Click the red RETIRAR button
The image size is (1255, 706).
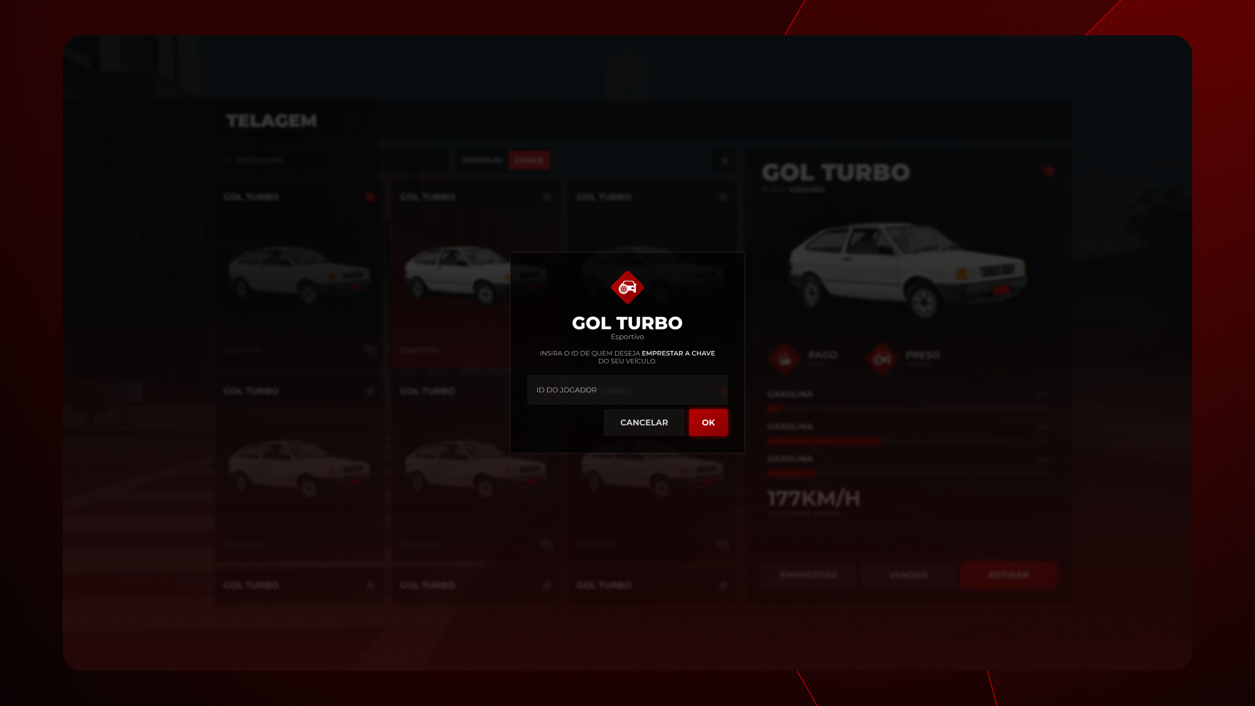pos(1009,575)
